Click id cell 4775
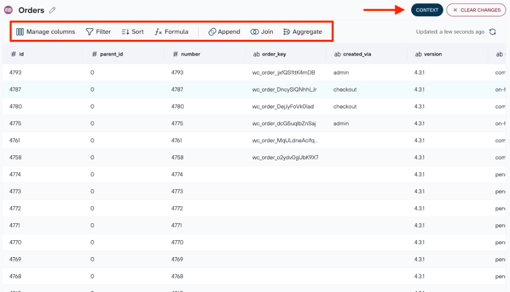The height and width of the screenshot is (292, 510). [x=15, y=123]
